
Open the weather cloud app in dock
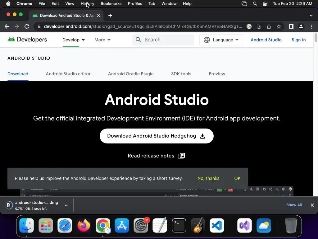point(264,225)
